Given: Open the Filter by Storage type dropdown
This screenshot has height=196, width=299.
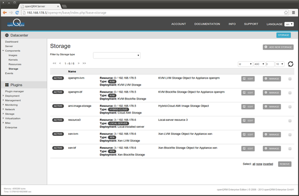Looking at the screenshot, I should point(117,55).
